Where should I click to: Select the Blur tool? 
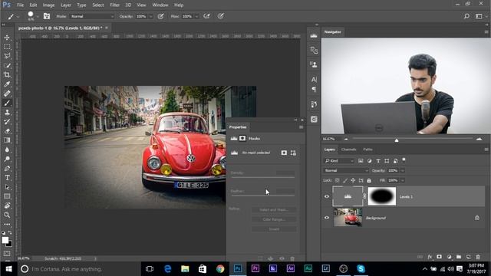(x=7, y=149)
